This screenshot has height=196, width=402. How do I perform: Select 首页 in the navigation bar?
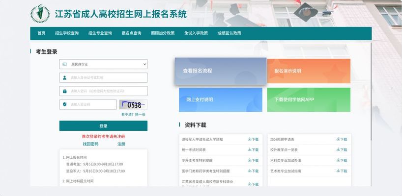pos(41,33)
